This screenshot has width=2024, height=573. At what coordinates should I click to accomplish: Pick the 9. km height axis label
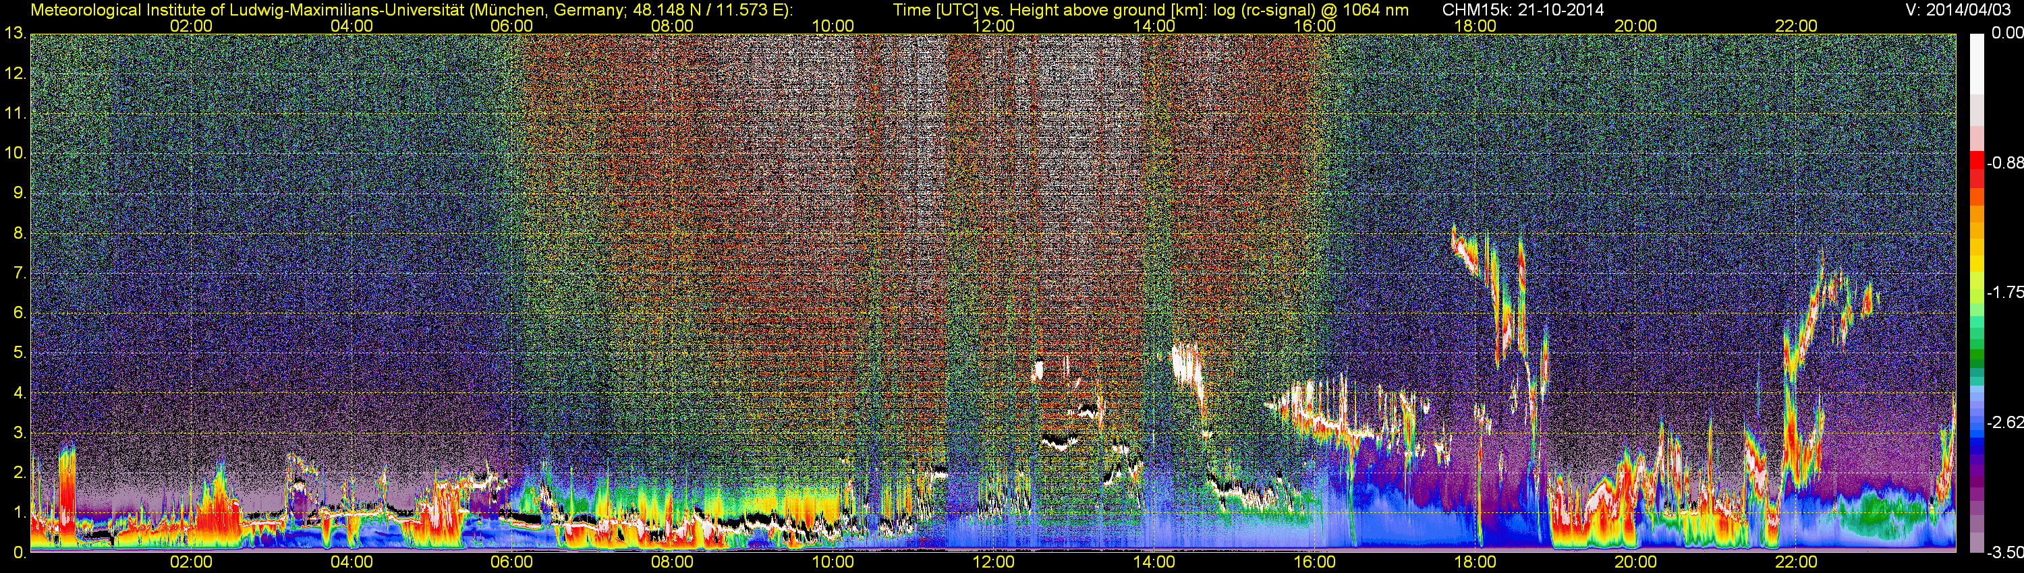[20, 193]
